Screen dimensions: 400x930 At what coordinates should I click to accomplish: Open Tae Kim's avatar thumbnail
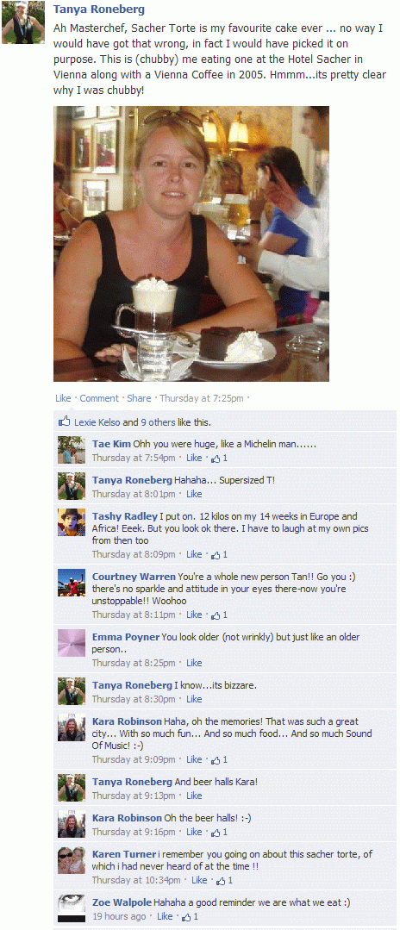click(72, 450)
